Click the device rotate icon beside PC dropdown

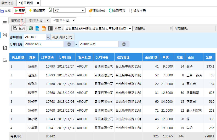[x=50, y=10]
